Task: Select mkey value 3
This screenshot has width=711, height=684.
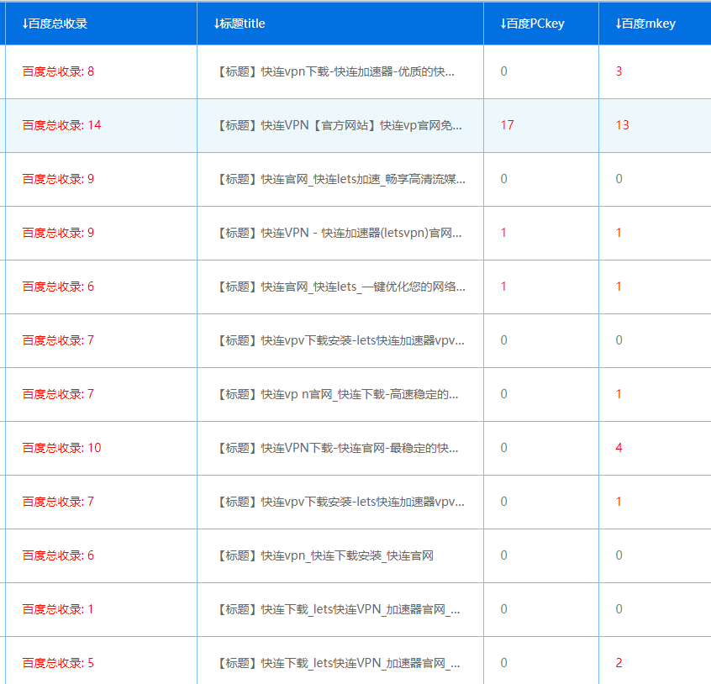Action: pyautogui.click(x=619, y=71)
